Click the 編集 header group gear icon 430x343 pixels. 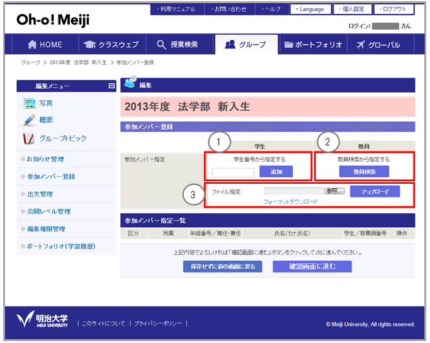click(x=130, y=82)
